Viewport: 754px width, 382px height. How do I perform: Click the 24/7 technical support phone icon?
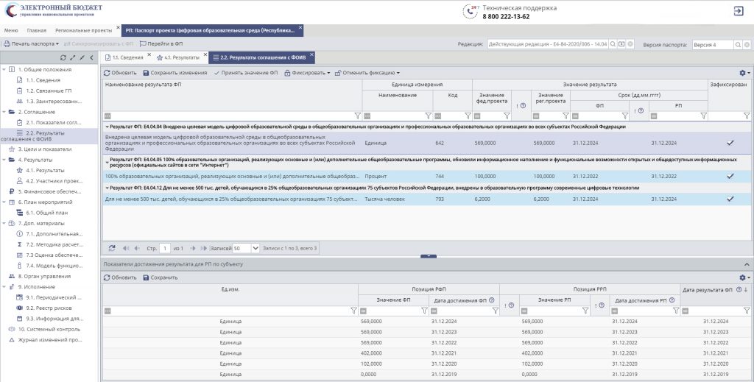pyautogui.click(x=470, y=11)
